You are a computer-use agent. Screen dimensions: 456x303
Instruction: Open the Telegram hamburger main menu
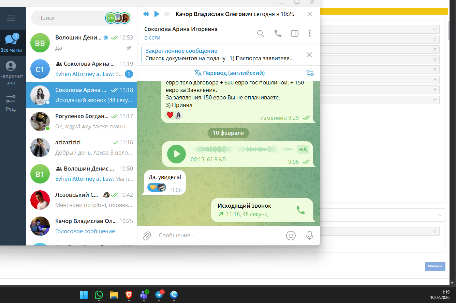11,18
